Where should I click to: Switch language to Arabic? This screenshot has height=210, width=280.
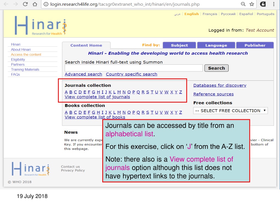[x=177, y=14]
